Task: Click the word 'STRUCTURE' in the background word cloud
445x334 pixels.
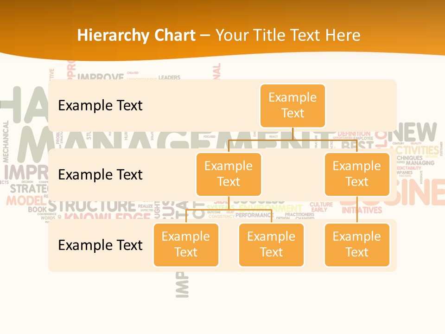Action: click(91, 206)
